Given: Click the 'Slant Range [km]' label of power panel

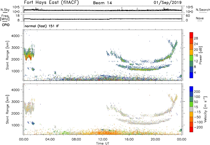Looking at the screenshot, I should point(7,55).
